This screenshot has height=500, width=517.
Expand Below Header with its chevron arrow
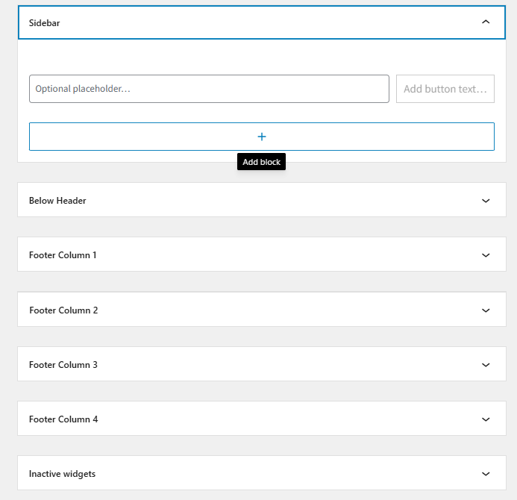click(x=486, y=201)
